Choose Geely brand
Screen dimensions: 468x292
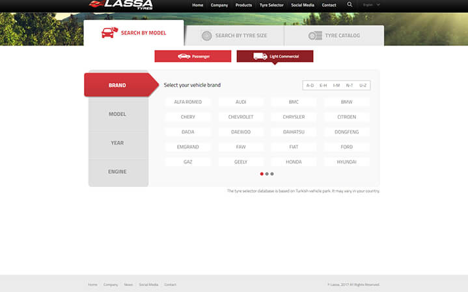pos(241,162)
